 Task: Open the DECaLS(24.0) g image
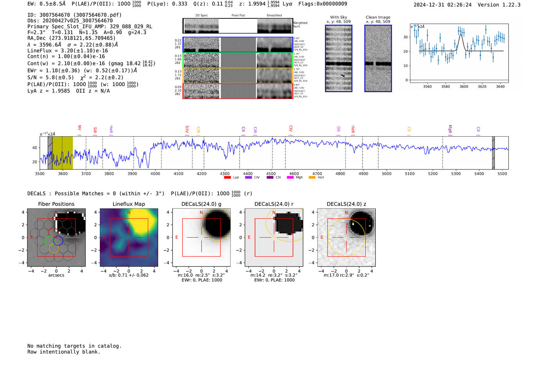pos(202,238)
